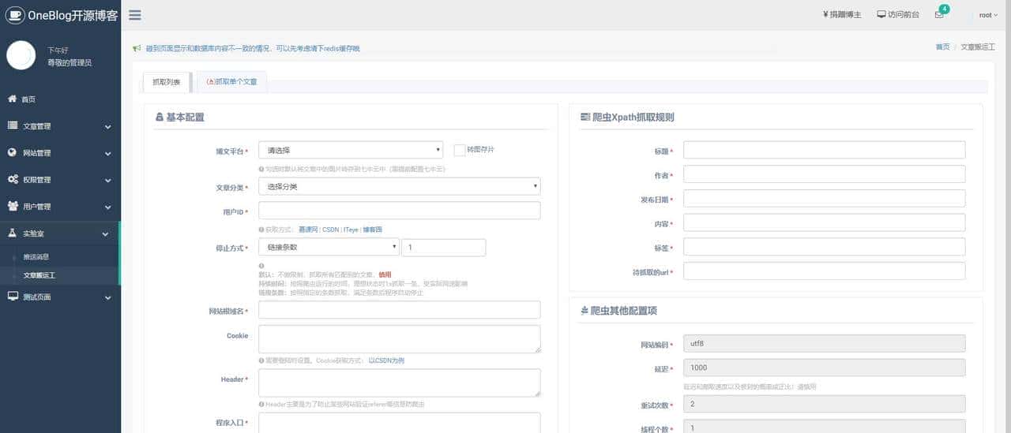
Task: Click the ITeye link
Action: tap(351, 230)
